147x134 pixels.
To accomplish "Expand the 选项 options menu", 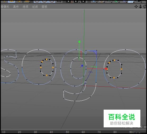I will 25,7.
